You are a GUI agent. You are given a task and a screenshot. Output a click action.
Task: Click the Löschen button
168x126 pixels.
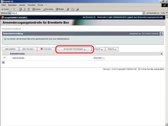pos(46,49)
